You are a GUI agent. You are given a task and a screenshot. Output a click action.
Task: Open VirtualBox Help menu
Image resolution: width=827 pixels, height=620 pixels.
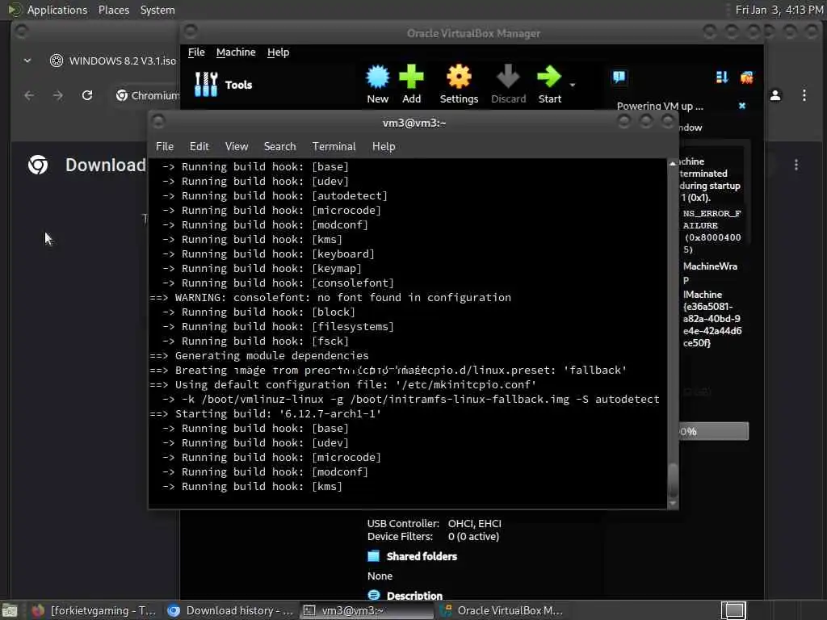[278, 52]
